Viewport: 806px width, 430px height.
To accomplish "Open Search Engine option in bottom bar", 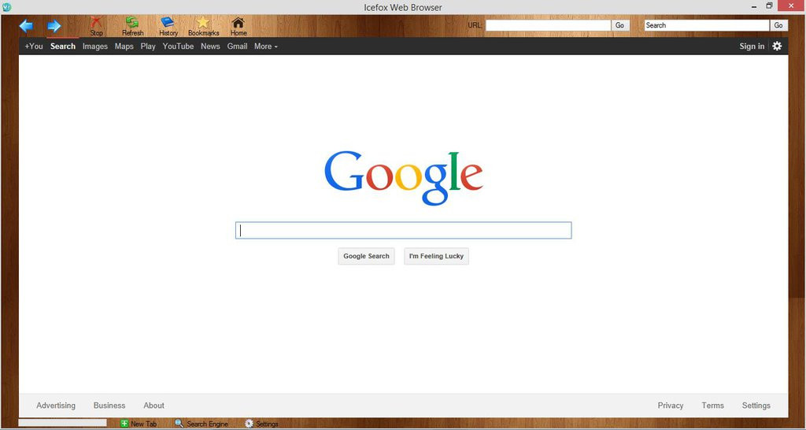I will [201, 424].
